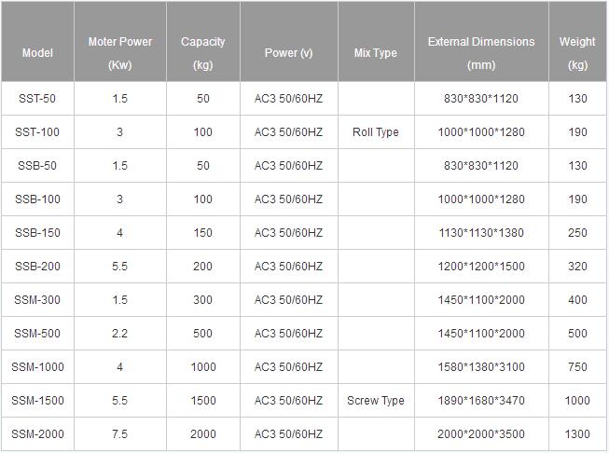
Task: Click the SSM-300 model cell
Action: tap(37, 300)
